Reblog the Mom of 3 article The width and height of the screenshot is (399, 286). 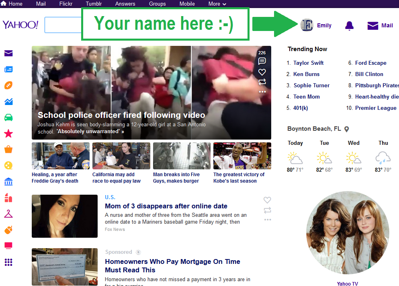click(x=268, y=210)
